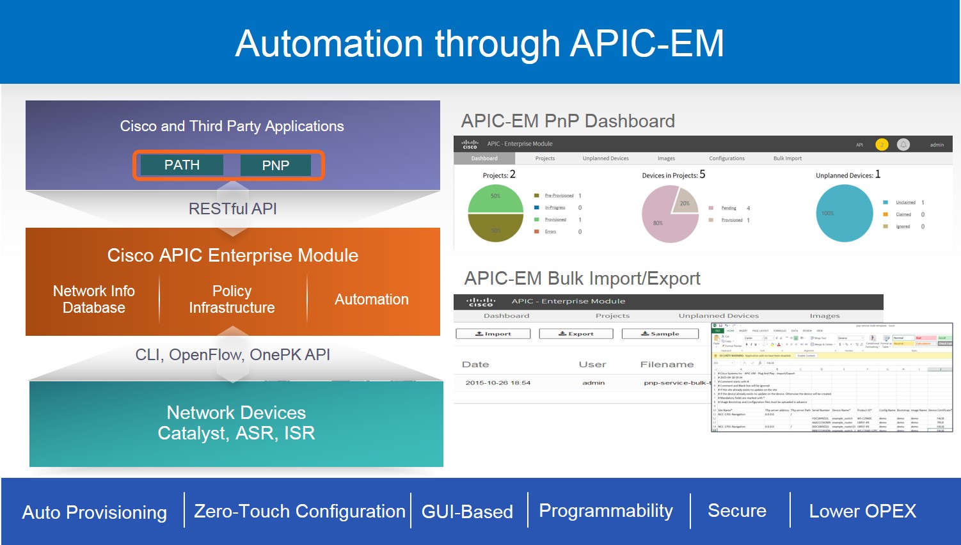Click the Unclaimed devices legend link
This screenshot has height=545, width=961.
point(905,203)
